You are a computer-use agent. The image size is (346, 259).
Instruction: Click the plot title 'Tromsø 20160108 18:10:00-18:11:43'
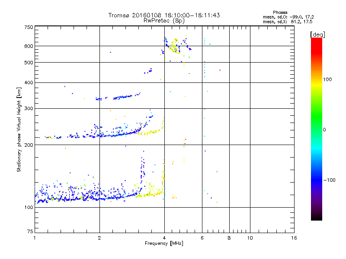click(x=164, y=15)
